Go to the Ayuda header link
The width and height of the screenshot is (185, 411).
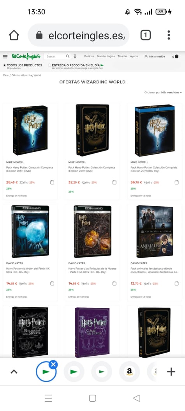(x=134, y=56)
